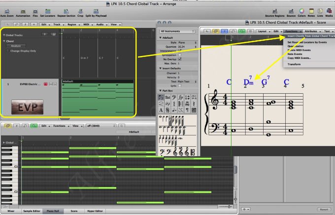The image size is (335, 215).
Task: Open the Colors palette icon
Action: (x=301, y=11)
